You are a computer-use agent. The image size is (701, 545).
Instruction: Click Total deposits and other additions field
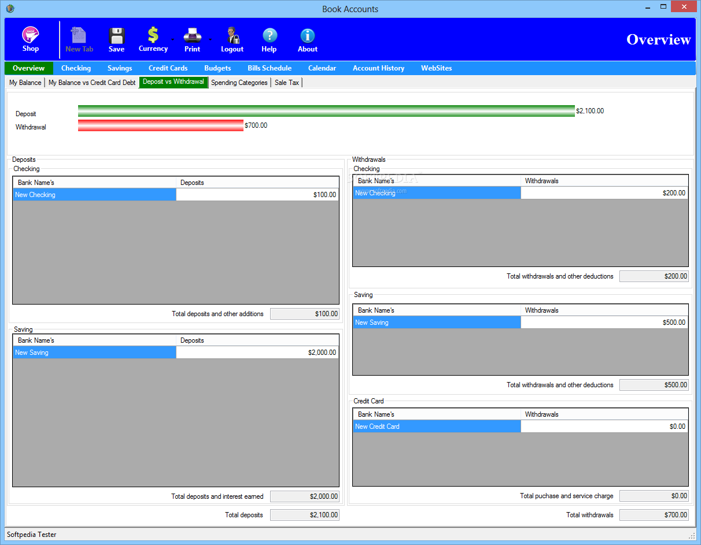coord(305,314)
